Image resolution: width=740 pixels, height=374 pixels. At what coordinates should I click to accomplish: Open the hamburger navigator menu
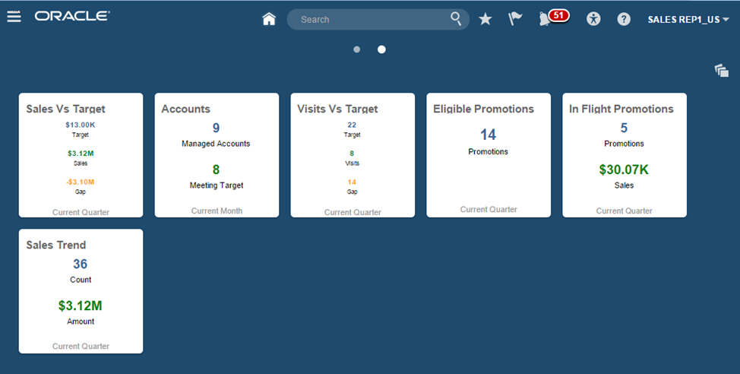click(14, 17)
